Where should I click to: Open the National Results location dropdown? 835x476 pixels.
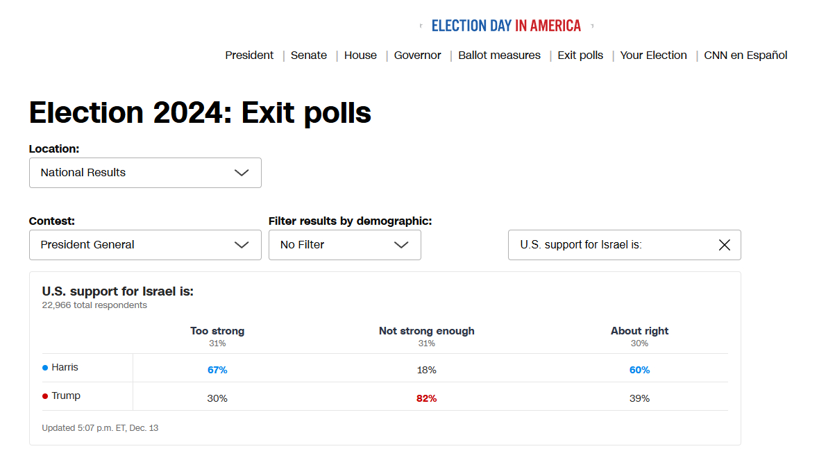(145, 173)
